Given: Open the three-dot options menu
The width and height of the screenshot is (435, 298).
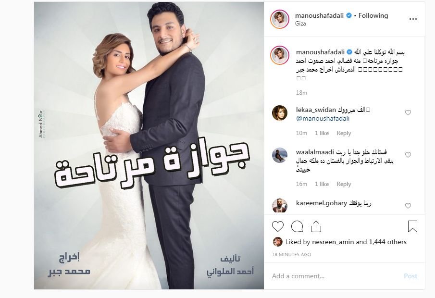Looking at the screenshot, I should tap(413, 19).
